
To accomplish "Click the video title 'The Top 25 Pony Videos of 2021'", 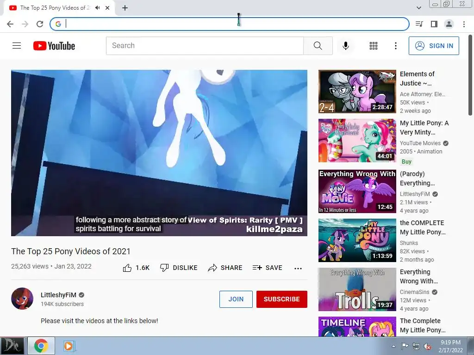I will tap(71, 251).
